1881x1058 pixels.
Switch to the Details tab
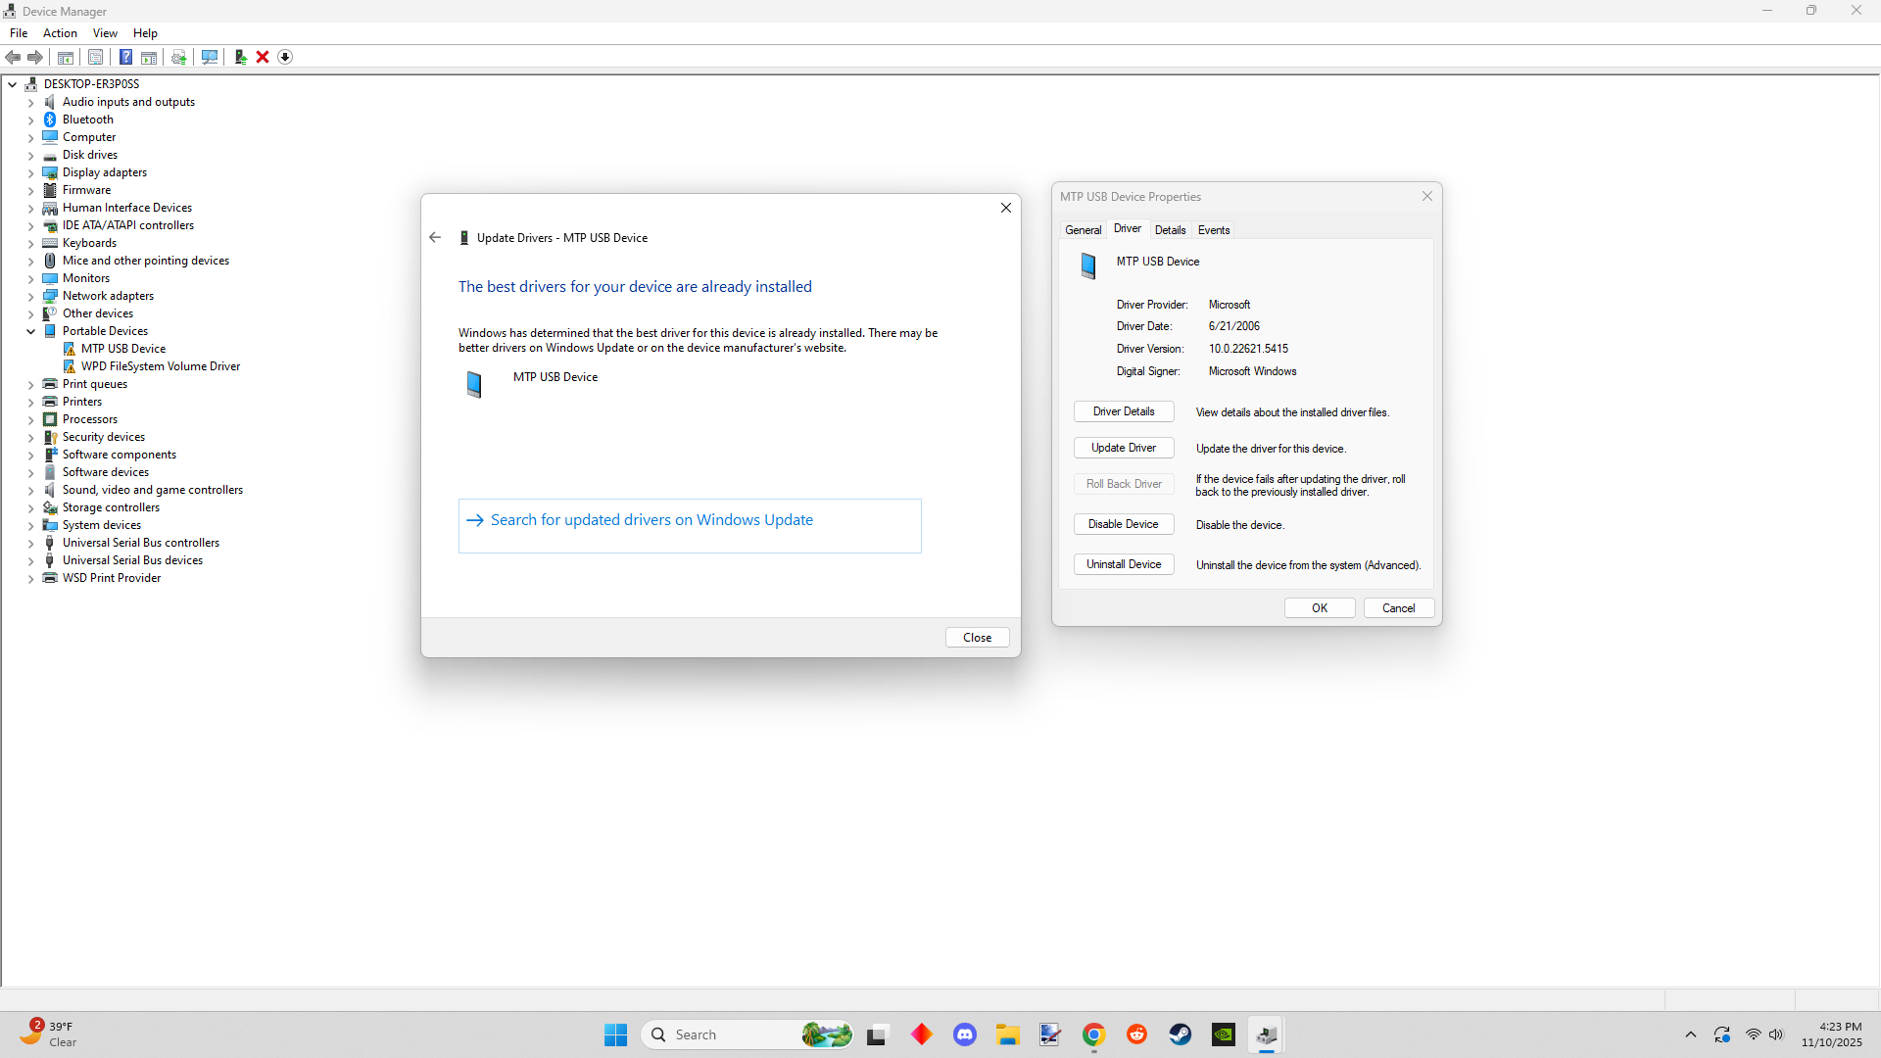(1170, 229)
